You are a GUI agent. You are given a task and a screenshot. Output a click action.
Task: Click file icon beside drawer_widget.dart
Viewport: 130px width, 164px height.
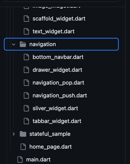click(26, 70)
